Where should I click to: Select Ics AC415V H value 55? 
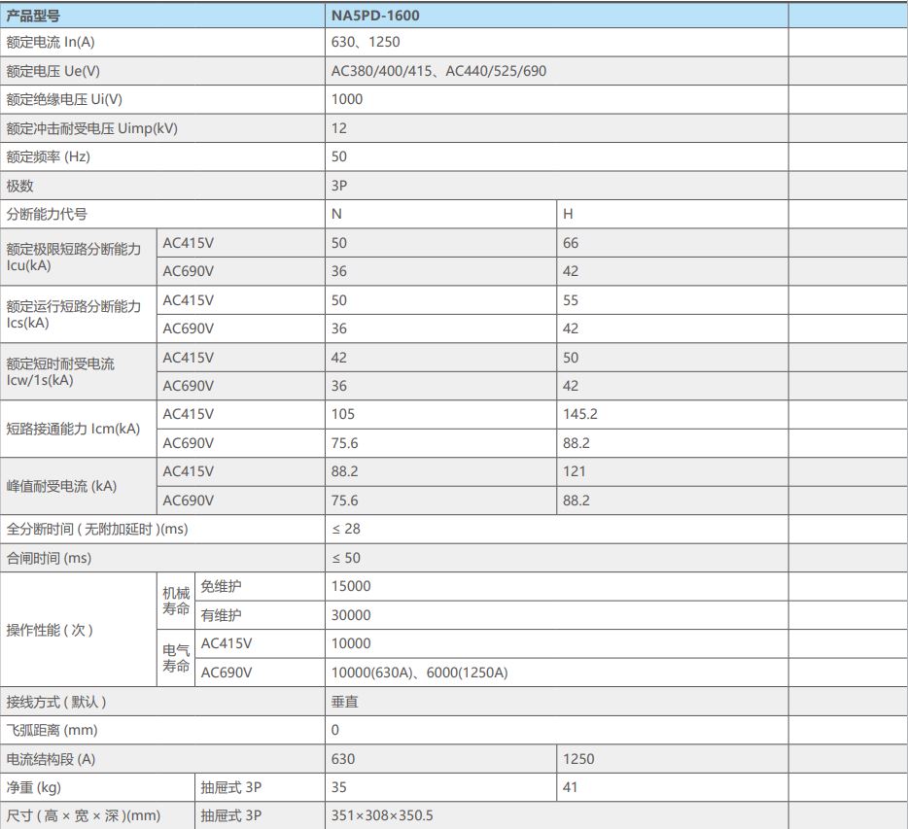tap(571, 300)
